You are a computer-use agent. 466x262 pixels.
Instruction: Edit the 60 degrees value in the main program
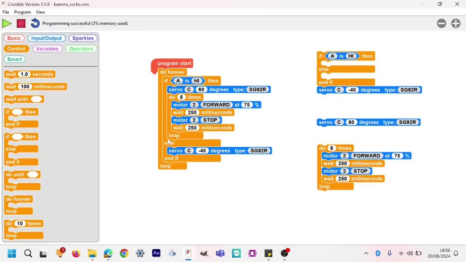click(201, 90)
